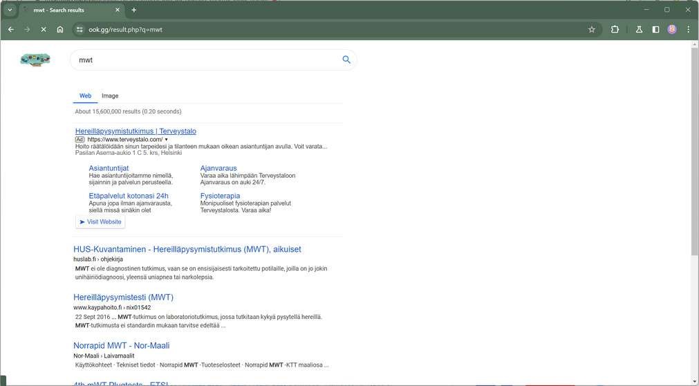This screenshot has width=699, height=386.
Task: Click the huslab.fi › ohjekirja breadcrumb
Action: coord(98,259)
